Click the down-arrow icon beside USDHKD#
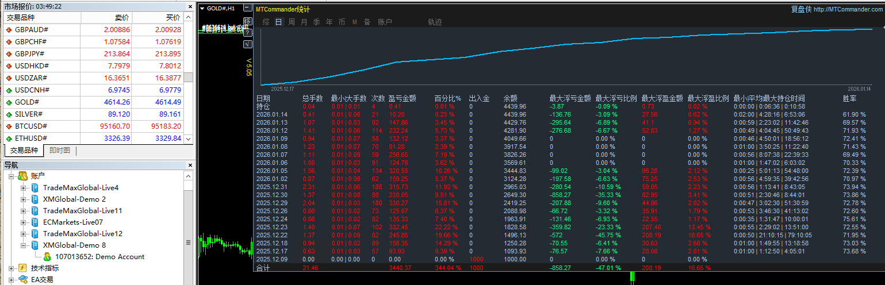The image size is (885, 285). click(9, 66)
